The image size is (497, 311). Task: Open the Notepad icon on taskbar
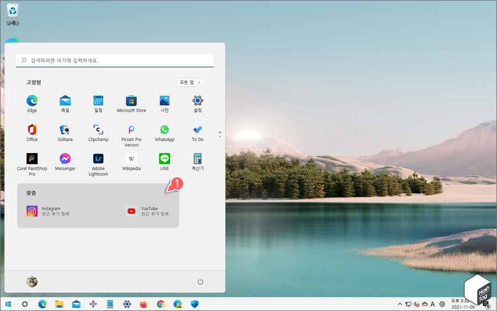point(110,304)
